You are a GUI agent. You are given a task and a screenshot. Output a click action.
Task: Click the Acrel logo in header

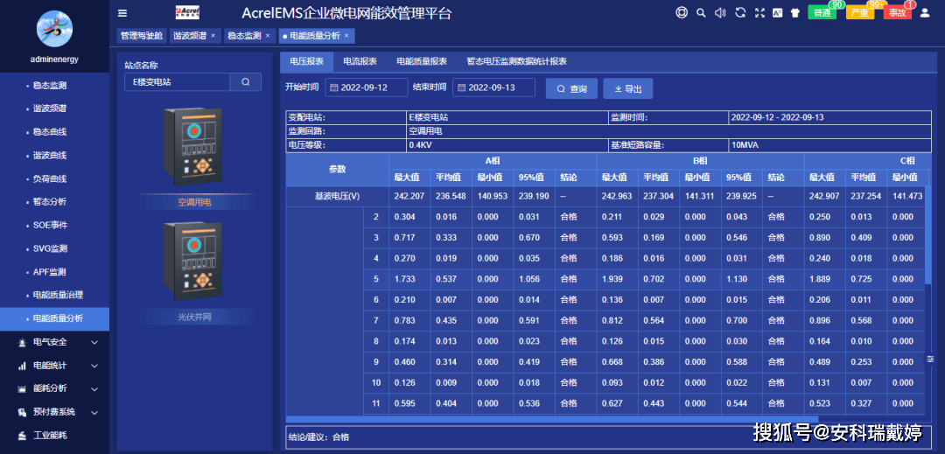[x=187, y=12]
